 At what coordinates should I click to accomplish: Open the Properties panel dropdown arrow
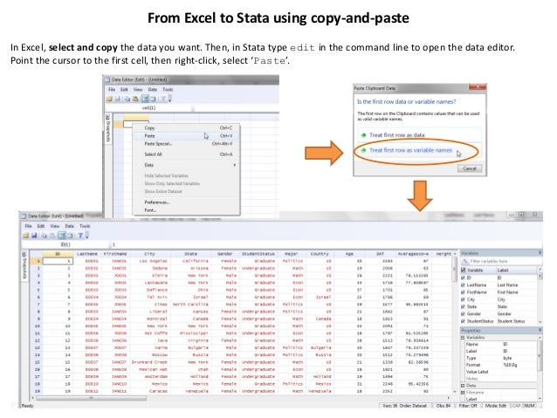pyautogui.click(x=540, y=330)
